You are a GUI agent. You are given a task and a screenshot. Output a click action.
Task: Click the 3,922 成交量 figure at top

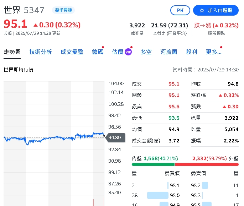pyautogui.click(x=137, y=25)
